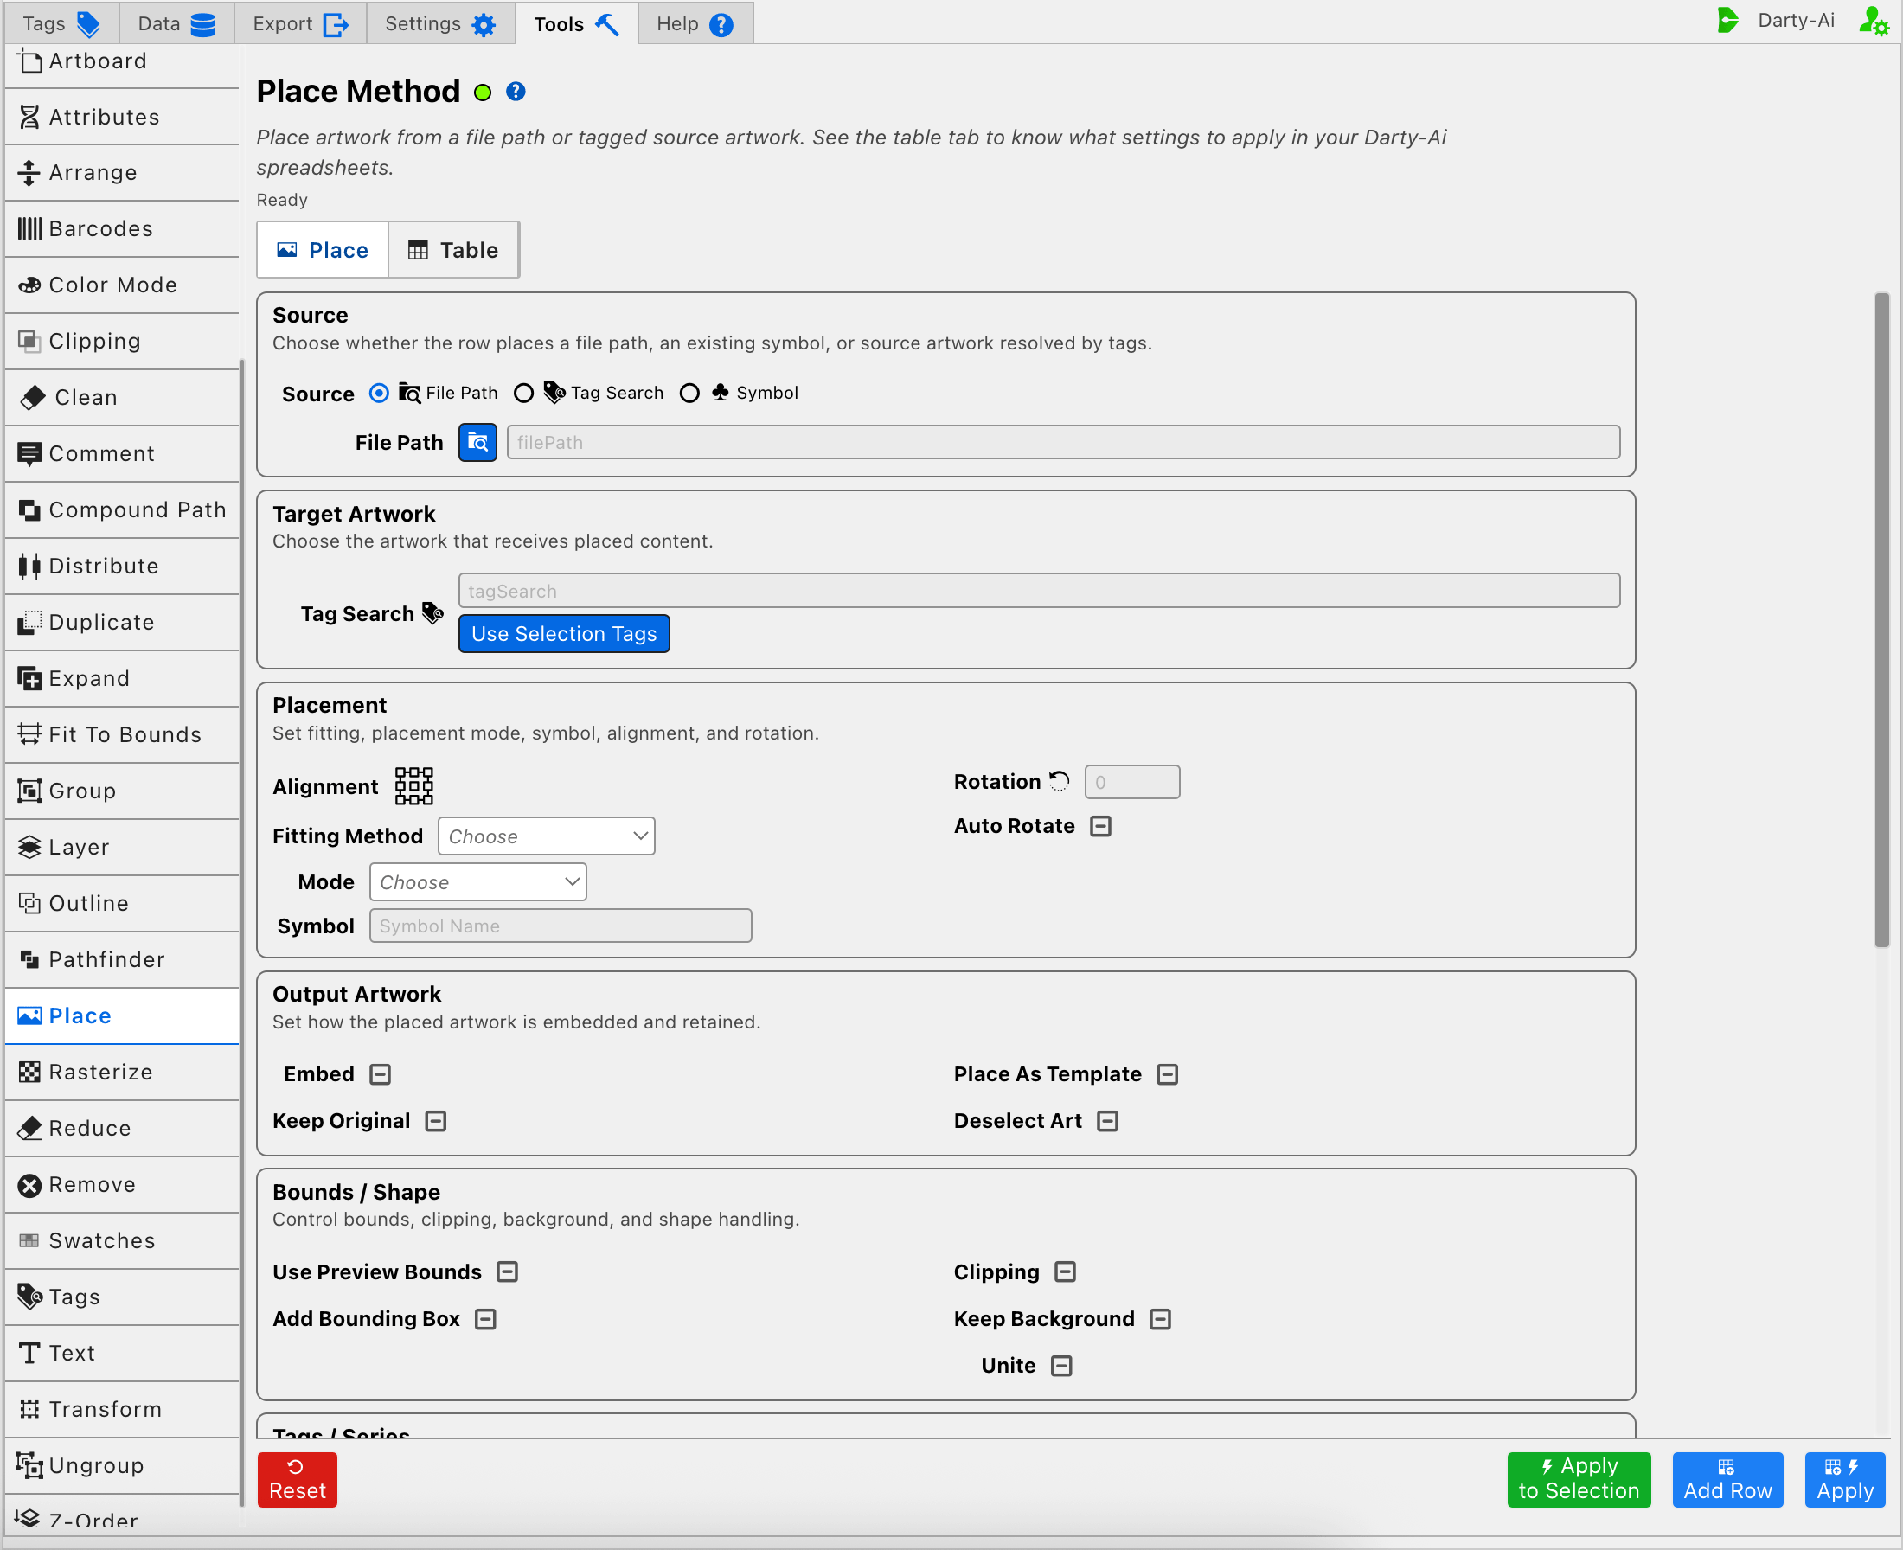
Task: Open Distribute tool in sidebar
Action: coord(122,566)
